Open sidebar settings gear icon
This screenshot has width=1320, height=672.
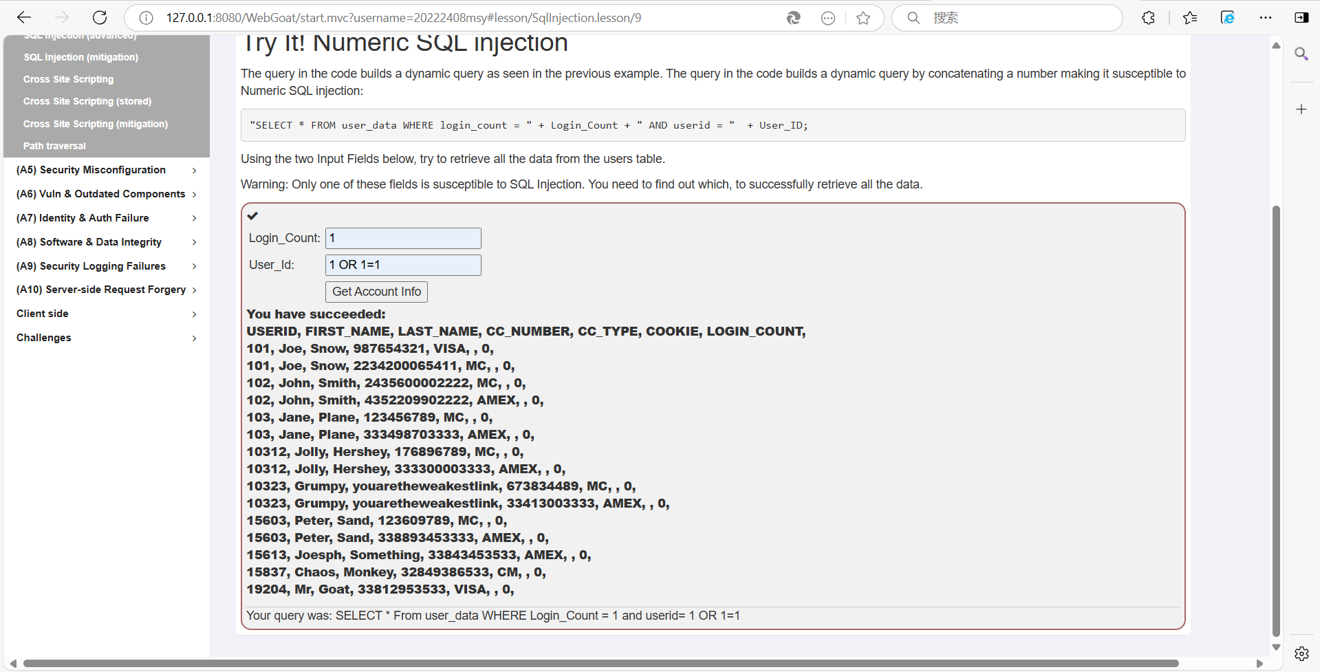1301,653
